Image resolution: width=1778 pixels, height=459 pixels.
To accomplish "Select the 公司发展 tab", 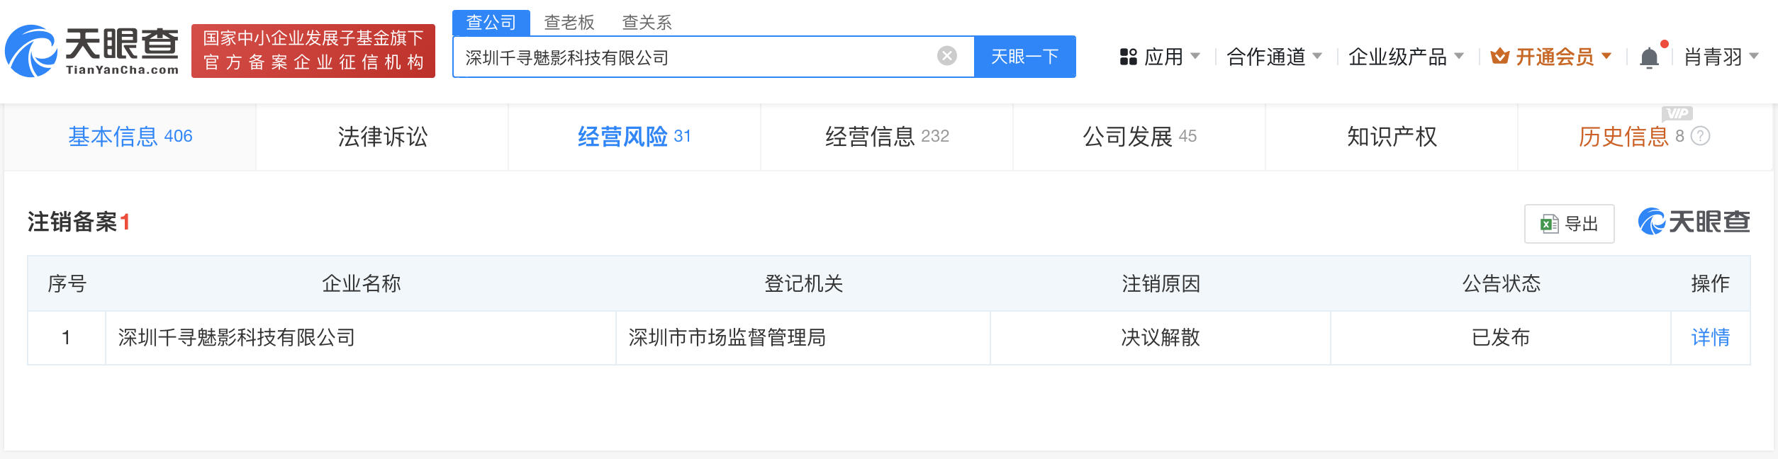I will (x=1139, y=136).
